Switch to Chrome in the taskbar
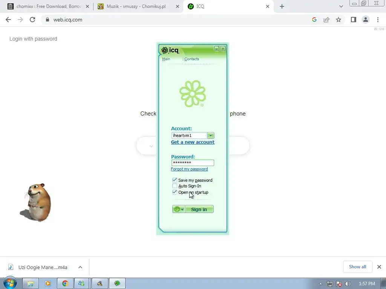 [x=65, y=284]
